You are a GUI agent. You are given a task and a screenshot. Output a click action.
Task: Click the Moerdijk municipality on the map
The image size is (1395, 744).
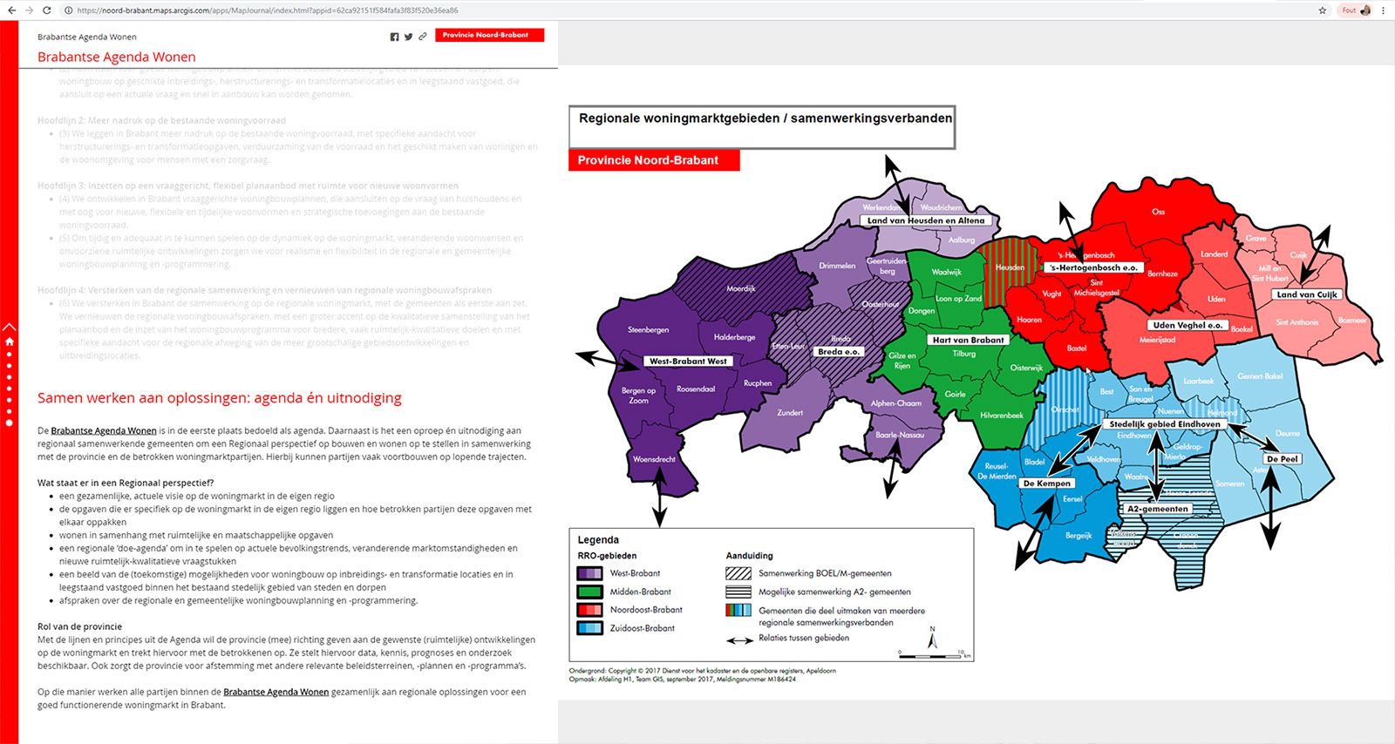[x=741, y=288]
